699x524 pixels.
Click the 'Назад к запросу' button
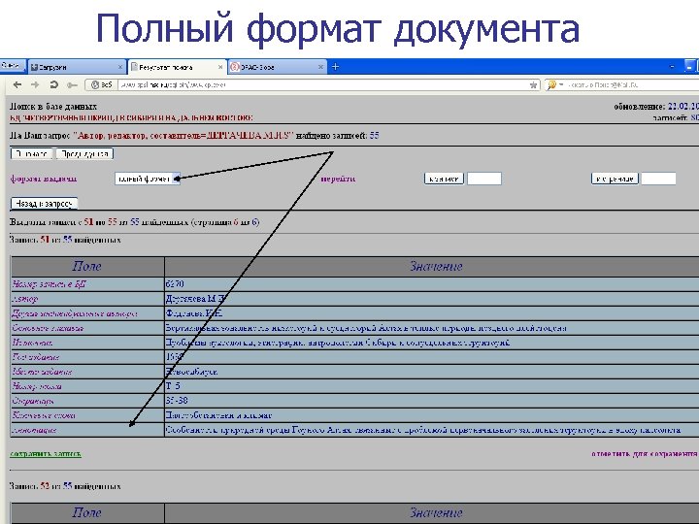point(44,204)
